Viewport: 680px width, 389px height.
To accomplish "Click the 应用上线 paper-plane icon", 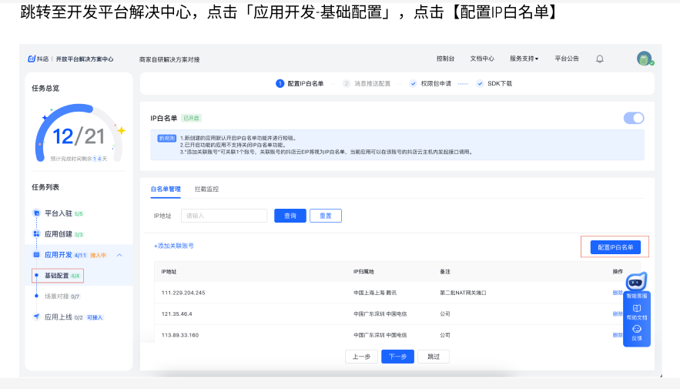I will pyautogui.click(x=36, y=317).
